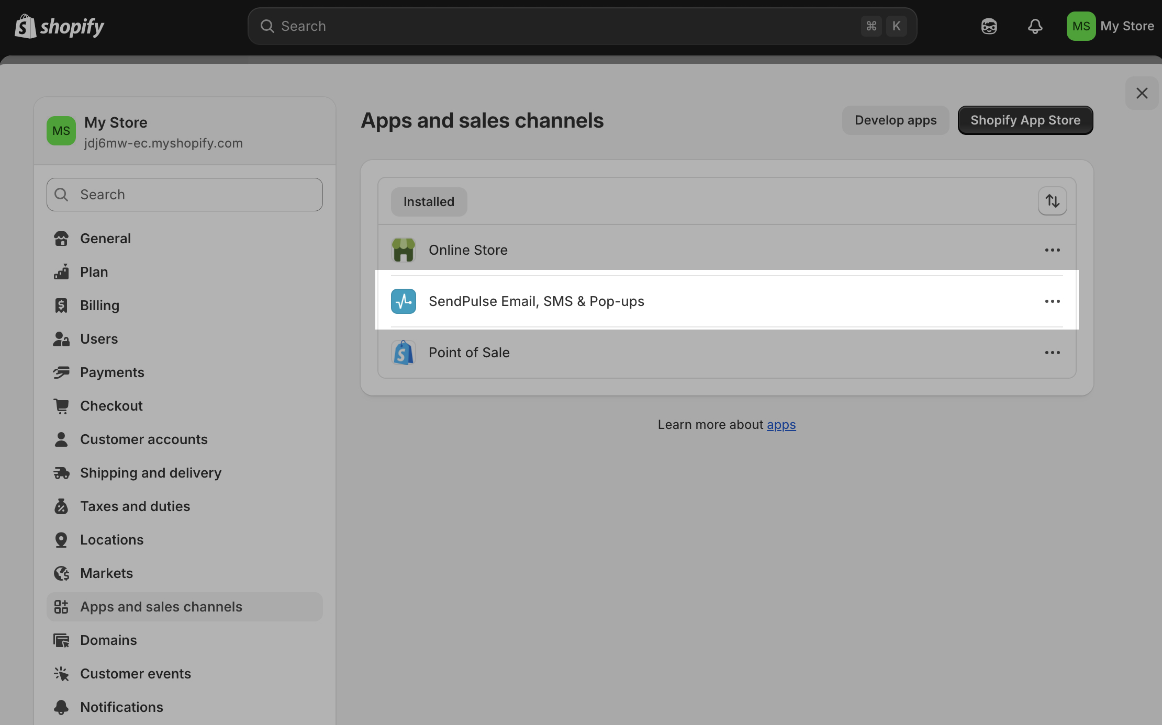
Task: Click the Plan icon in the sidebar
Action: [x=61, y=272]
